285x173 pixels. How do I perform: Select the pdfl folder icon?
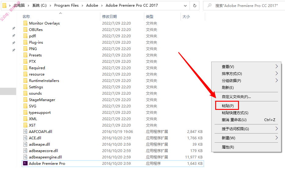tap(25, 36)
